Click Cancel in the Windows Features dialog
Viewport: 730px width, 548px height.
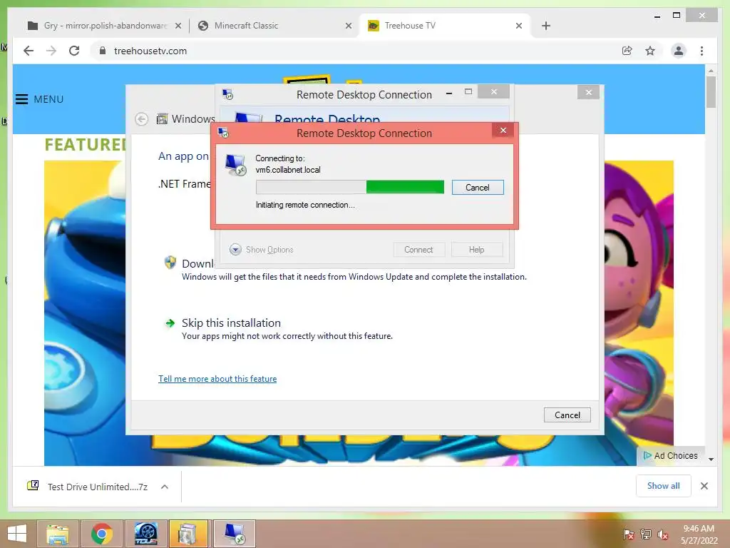[567, 415]
